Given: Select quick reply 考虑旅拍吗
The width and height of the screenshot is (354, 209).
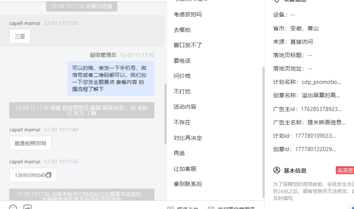Looking at the screenshot, I should coord(188,14).
